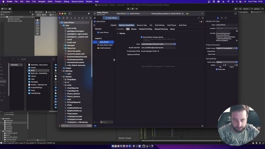Screen dimensions: 265x149
Task: Click the Name field in Identity and Type
Action: click(227, 25)
